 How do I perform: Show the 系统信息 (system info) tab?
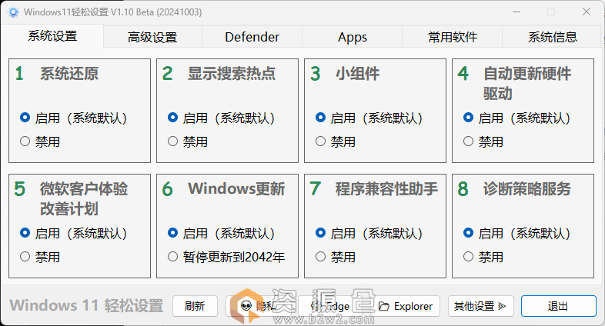coord(553,37)
